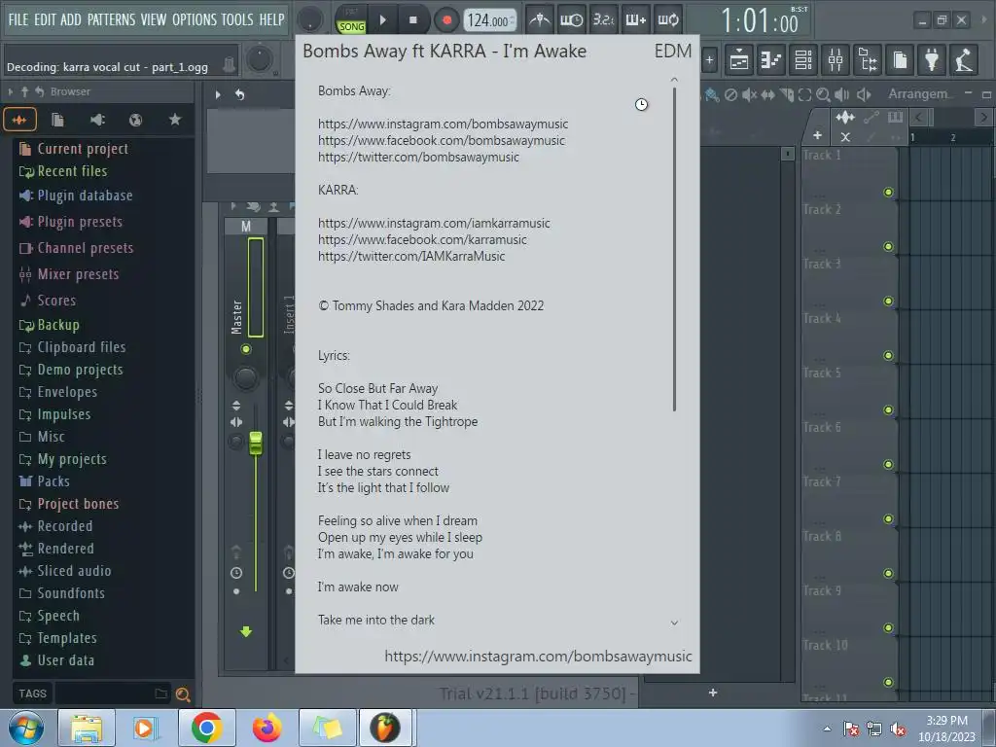Select the playlist mute tool
The height and width of the screenshot is (747, 996).
click(x=749, y=94)
